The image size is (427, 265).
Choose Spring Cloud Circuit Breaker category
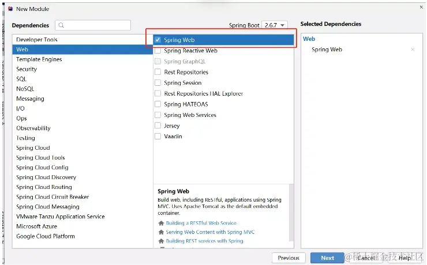[x=83, y=197]
